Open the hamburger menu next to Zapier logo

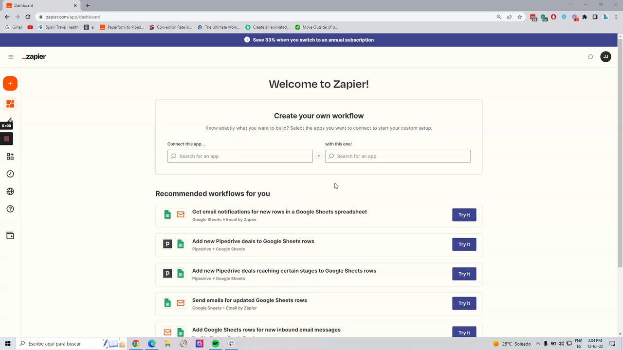(11, 57)
